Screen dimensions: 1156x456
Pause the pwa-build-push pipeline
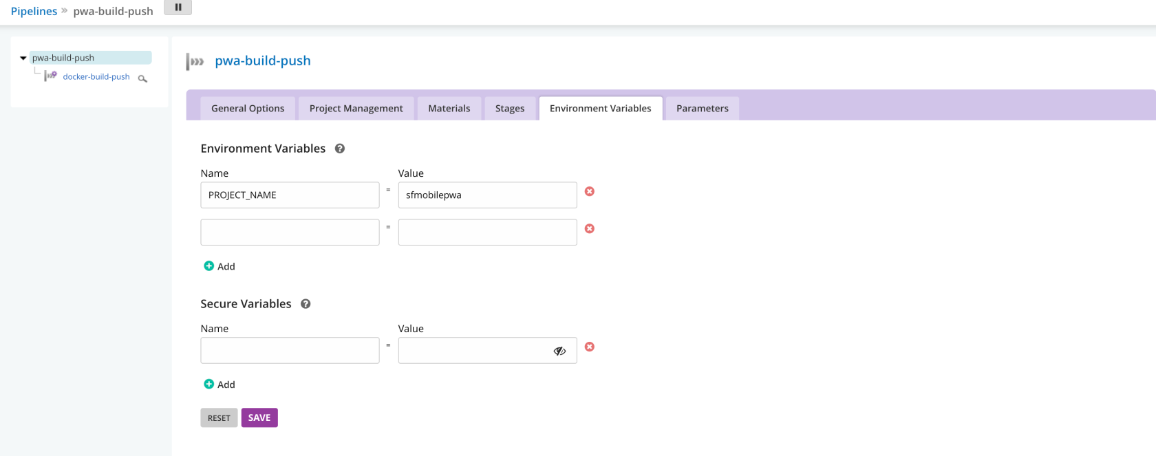coord(178,8)
